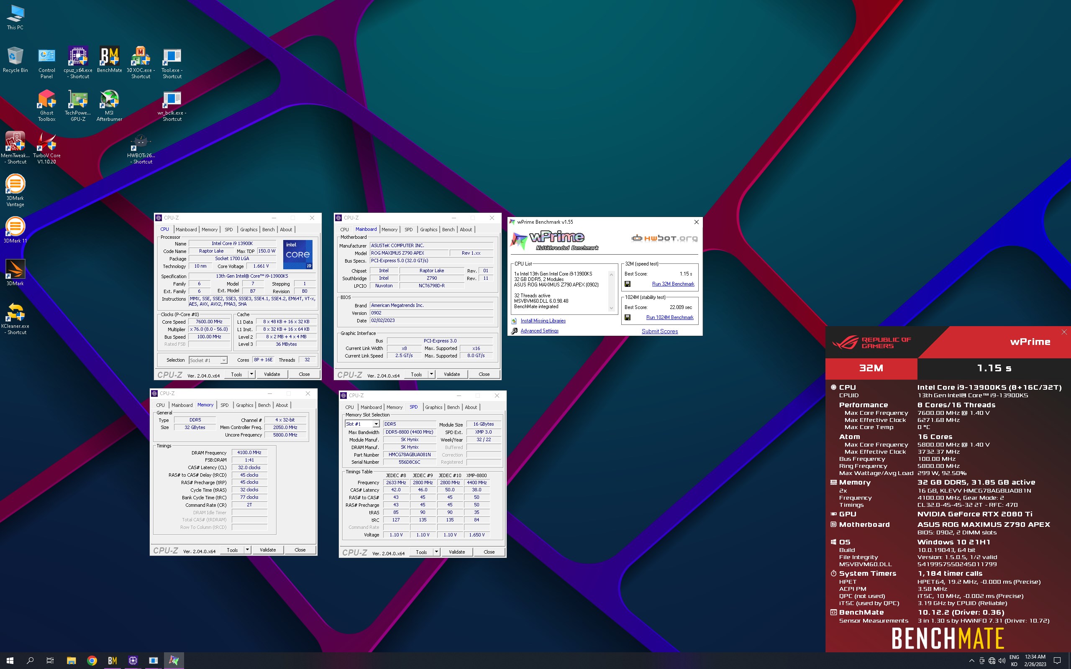
Task: Open the Tool.exe shortcut icon
Action: coord(172,62)
